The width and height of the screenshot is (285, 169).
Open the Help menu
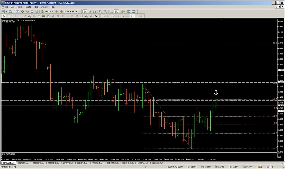(52, 7)
